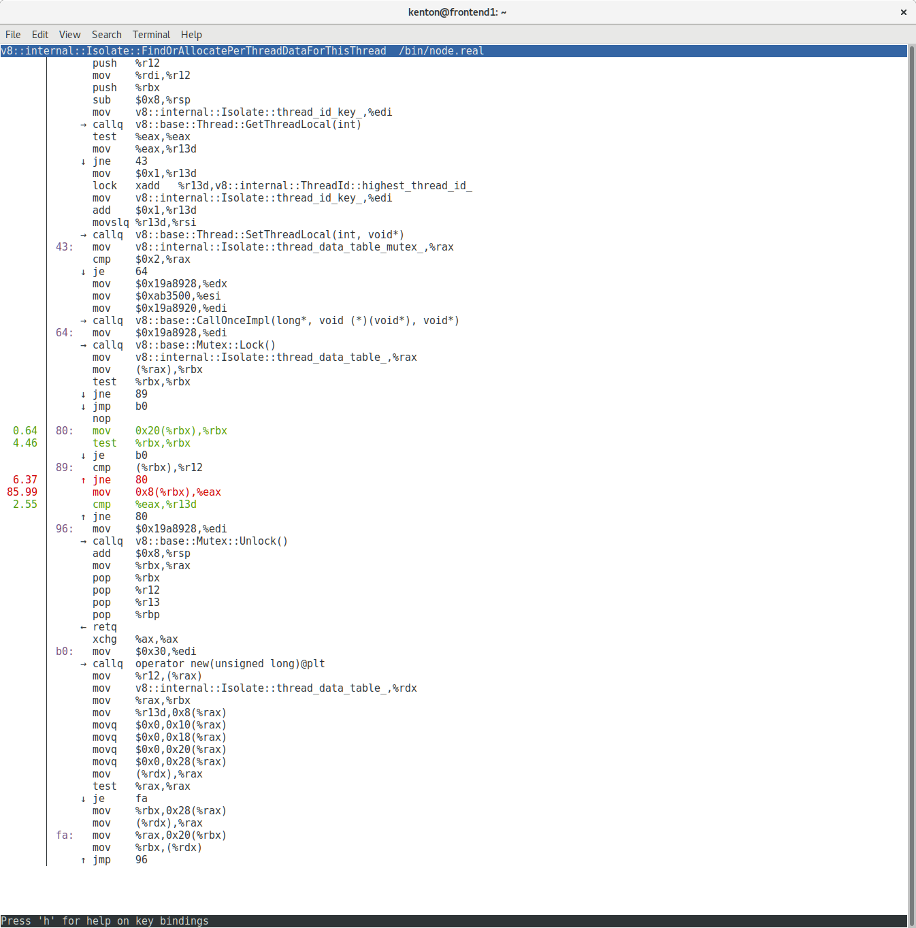Click the down arrow beside jne 43
This screenshot has height=928, width=916.
click(x=83, y=161)
